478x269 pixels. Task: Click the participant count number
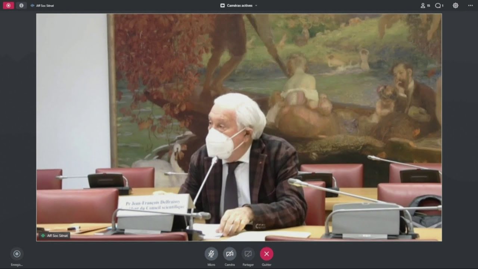(429, 6)
